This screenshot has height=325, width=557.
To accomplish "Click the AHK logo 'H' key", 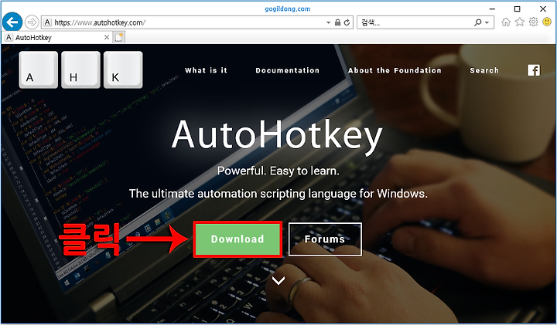I will pos(80,69).
